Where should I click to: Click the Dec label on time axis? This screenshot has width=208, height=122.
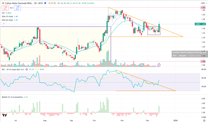148,121
